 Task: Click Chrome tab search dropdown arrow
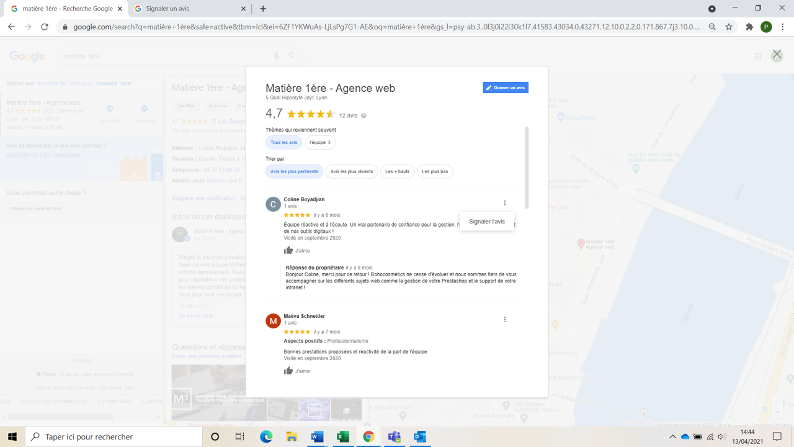(712, 9)
